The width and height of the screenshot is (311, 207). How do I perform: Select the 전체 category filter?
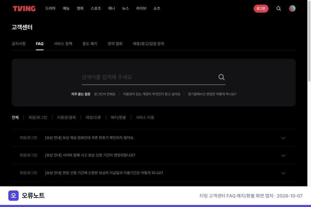(15, 118)
